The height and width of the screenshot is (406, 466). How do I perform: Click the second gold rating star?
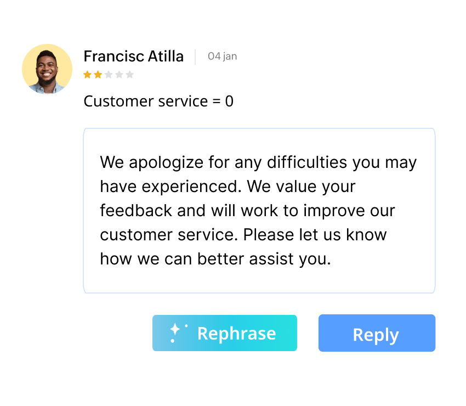[98, 75]
